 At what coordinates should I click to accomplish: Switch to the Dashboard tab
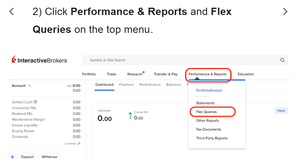[104, 85]
